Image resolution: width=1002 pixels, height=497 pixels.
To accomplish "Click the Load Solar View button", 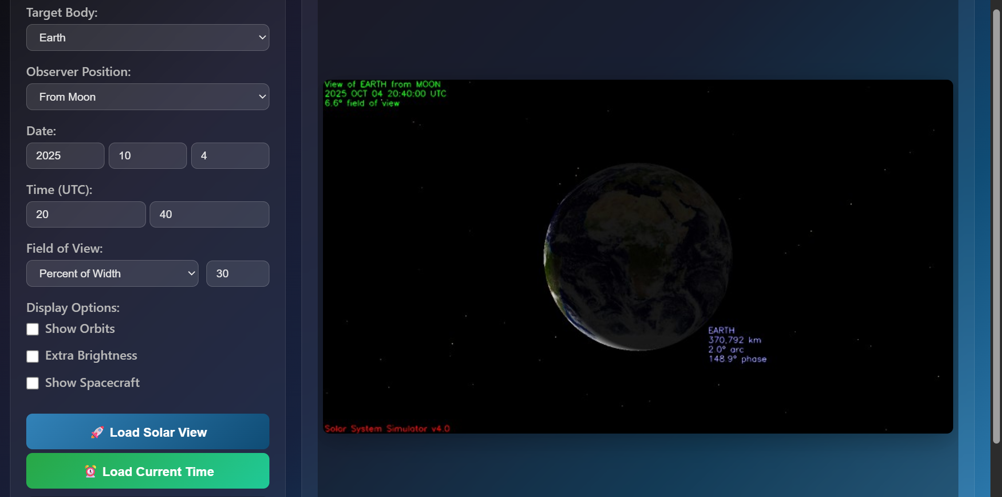I will pos(147,431).
